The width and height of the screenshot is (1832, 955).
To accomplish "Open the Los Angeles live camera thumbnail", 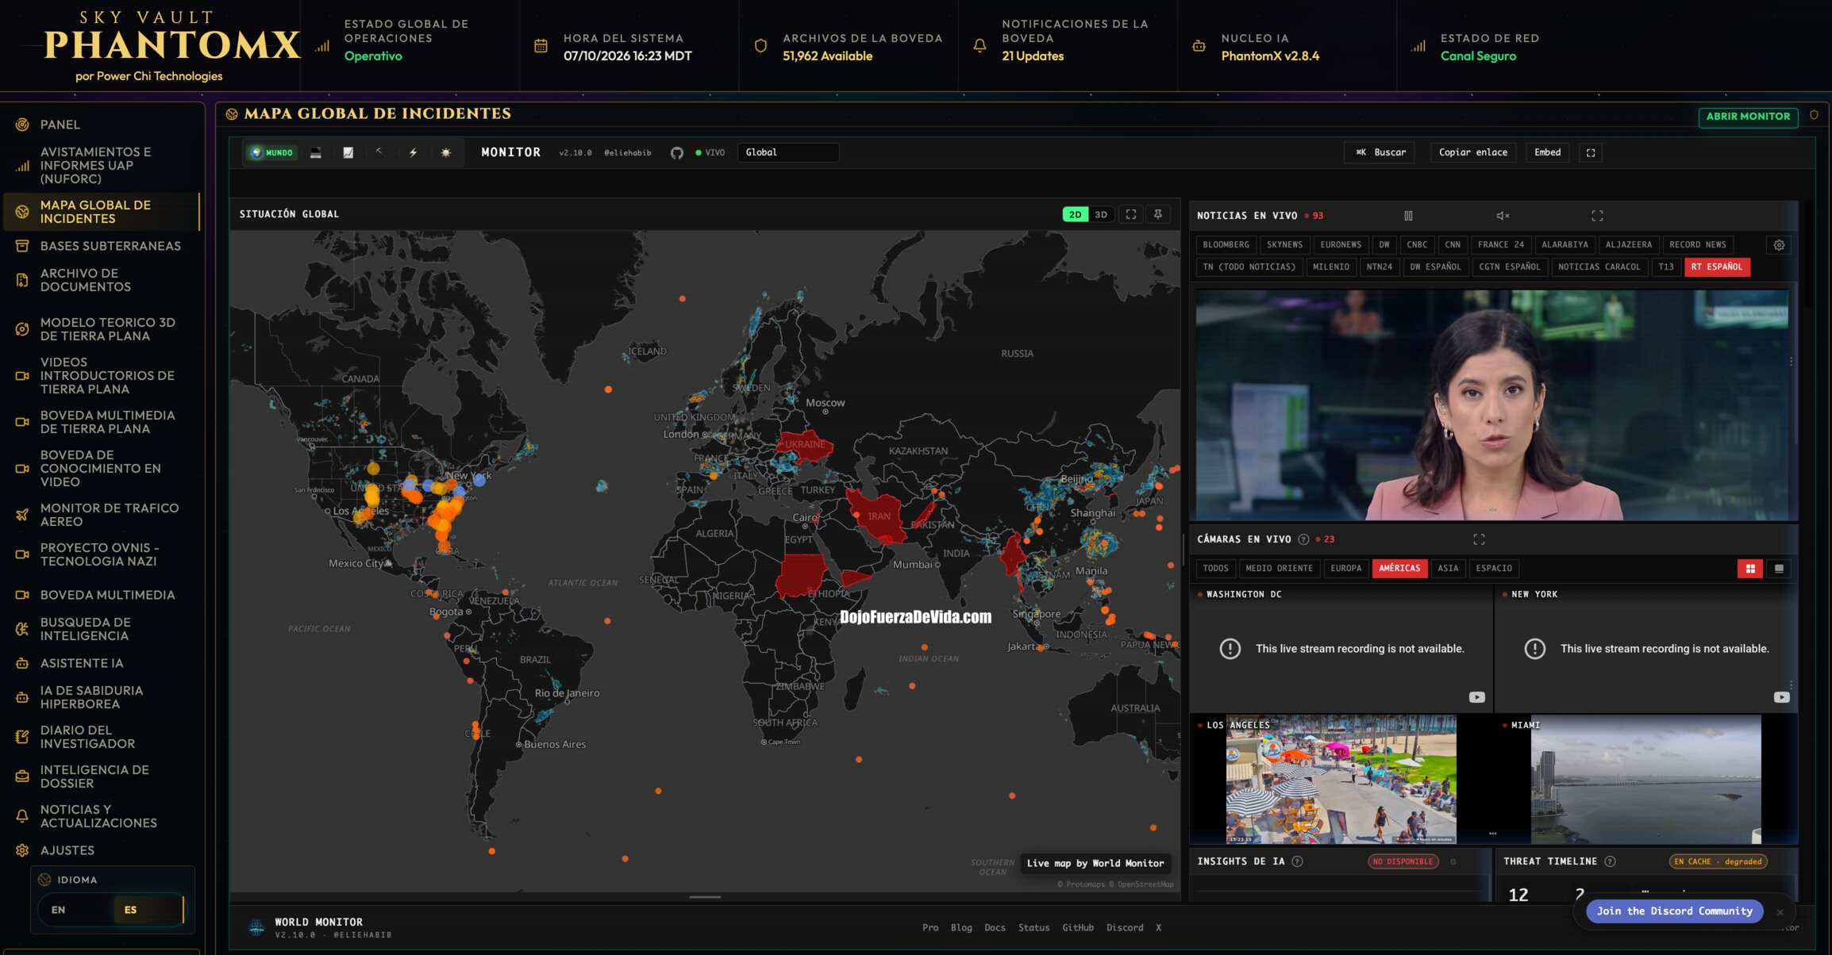I will (1341, 779).
